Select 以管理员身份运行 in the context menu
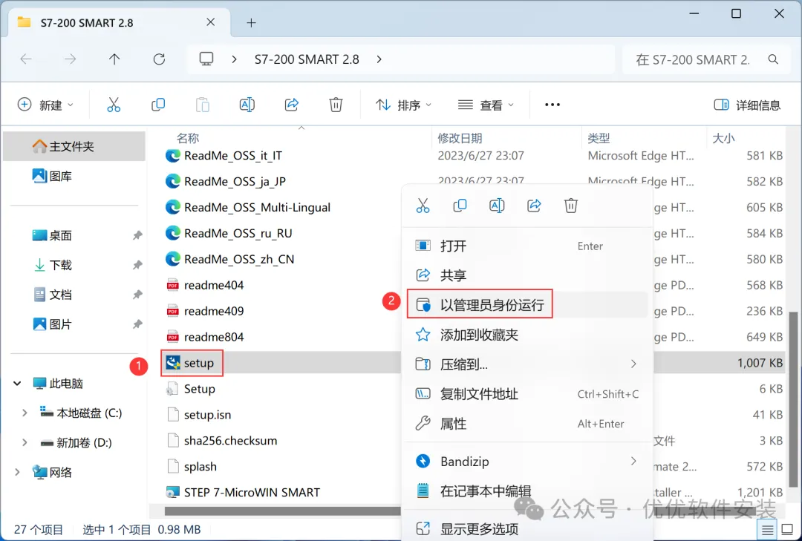 [x=527, y=305]
